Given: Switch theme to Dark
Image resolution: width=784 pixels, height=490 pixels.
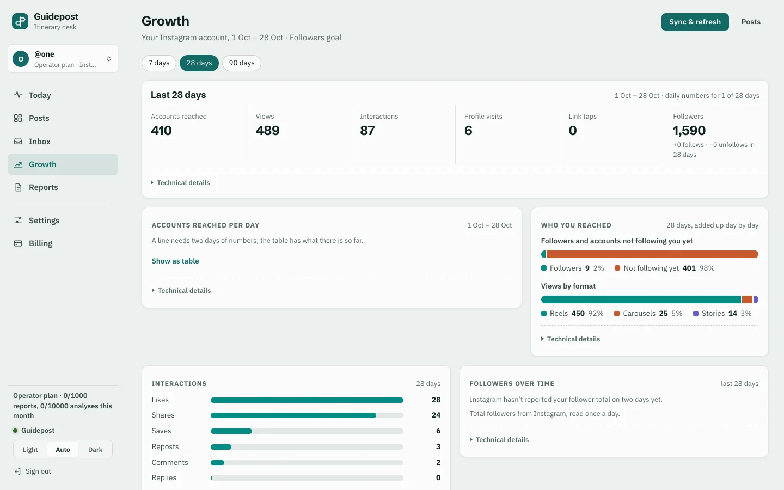Looking at the screenshot, I should (x=95, y=450).
